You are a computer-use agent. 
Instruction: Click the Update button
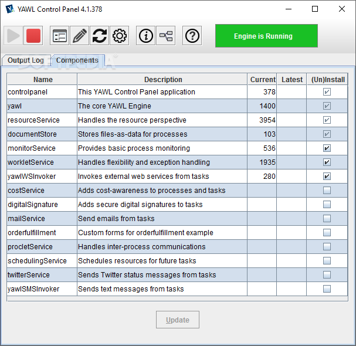(178, 320)
